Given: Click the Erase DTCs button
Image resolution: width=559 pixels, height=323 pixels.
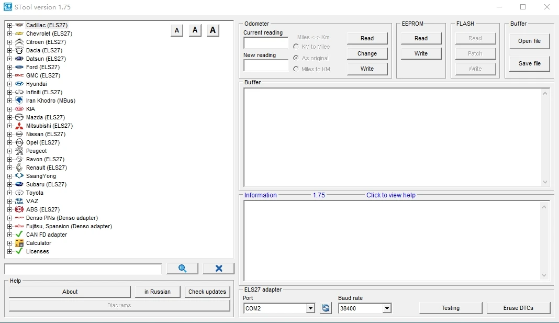Looking at the screenshot, I should point(518,308).
